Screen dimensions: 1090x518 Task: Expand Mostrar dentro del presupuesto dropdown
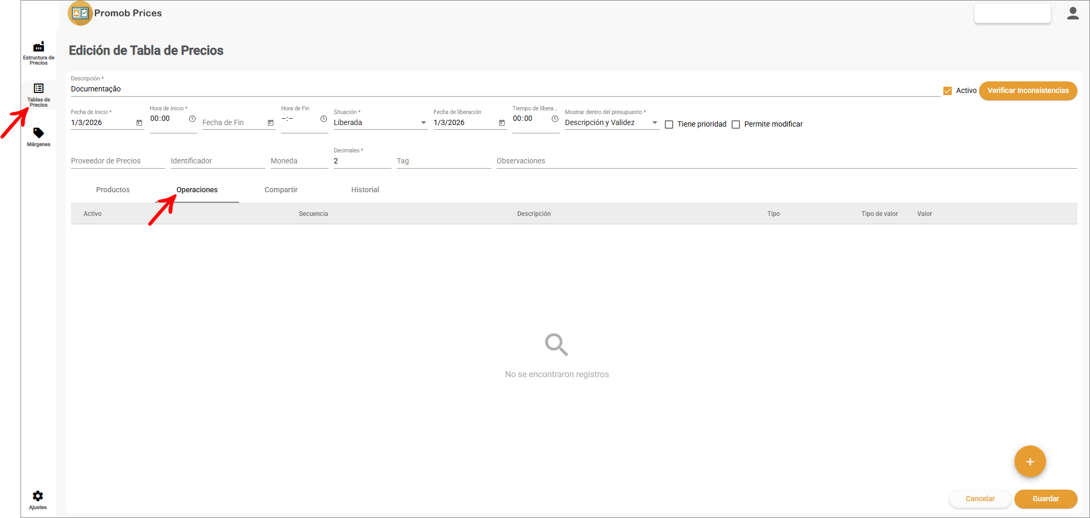click(654, 123)
